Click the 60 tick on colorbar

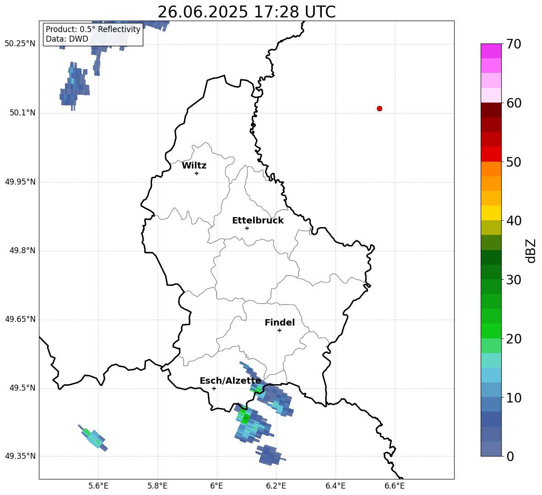(x=514, y=103)
